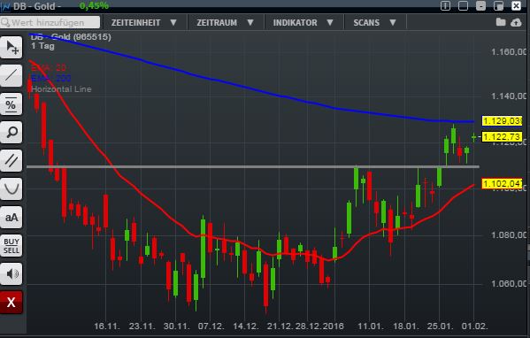This screenshot has height=338, width=530.
Task: Open the INDIKATOR dropdown
Action: click(303, 23)
